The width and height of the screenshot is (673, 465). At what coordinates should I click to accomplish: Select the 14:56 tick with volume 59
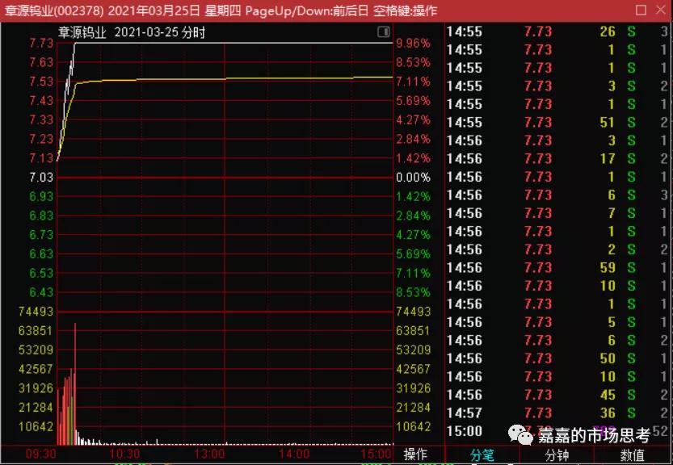pos(558,268)
